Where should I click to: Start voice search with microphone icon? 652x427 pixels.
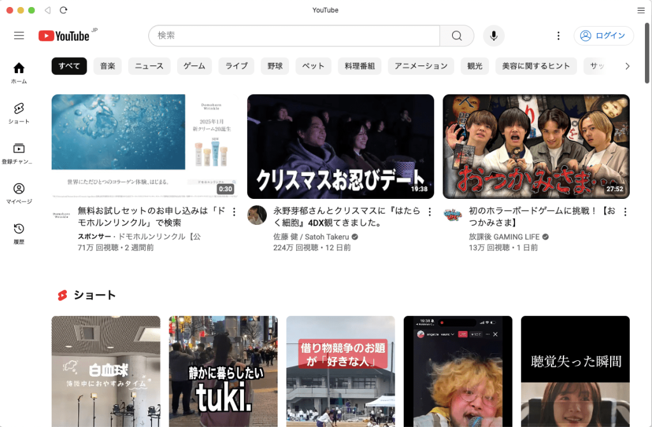493,36
